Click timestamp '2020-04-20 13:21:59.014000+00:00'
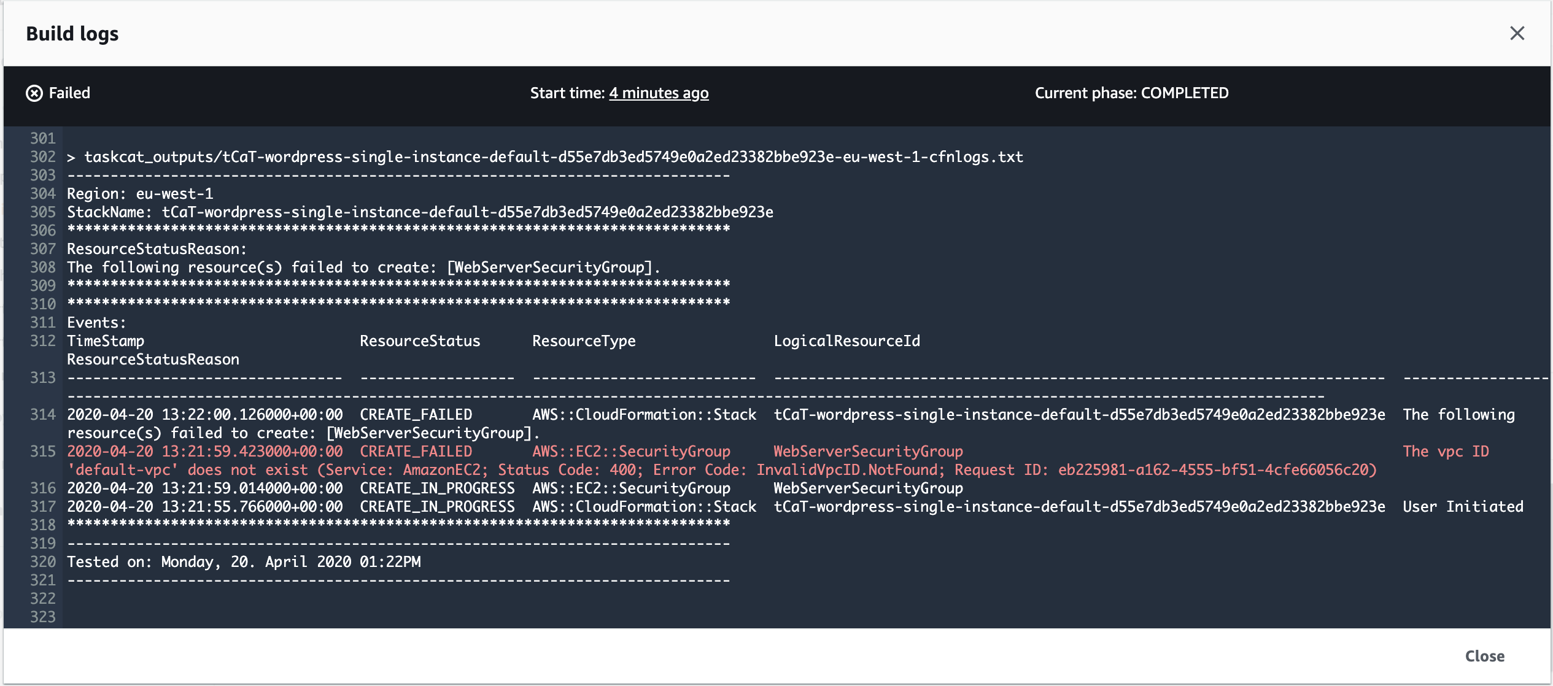 [205, 488]
